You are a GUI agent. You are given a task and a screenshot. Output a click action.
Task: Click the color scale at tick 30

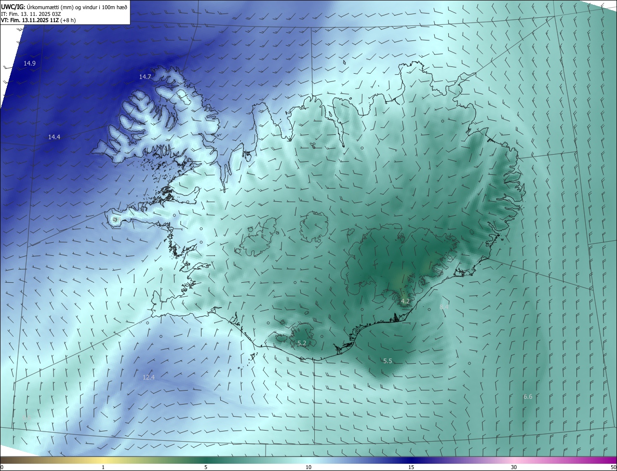tap(514, 467)
